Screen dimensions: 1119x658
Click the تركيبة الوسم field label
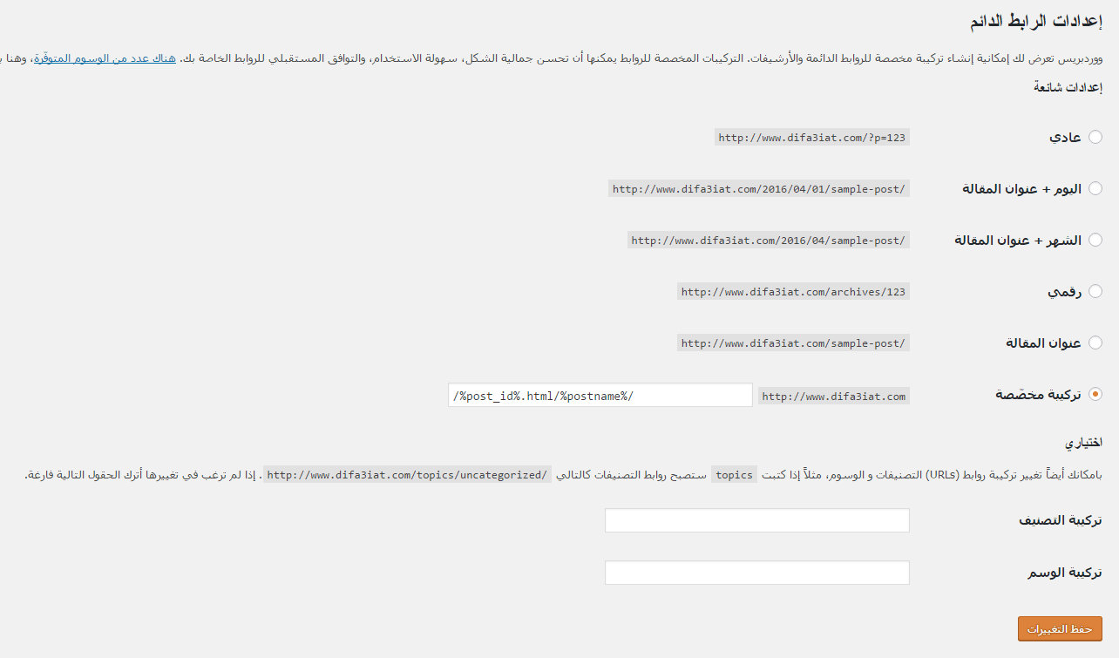point(1065,573)
